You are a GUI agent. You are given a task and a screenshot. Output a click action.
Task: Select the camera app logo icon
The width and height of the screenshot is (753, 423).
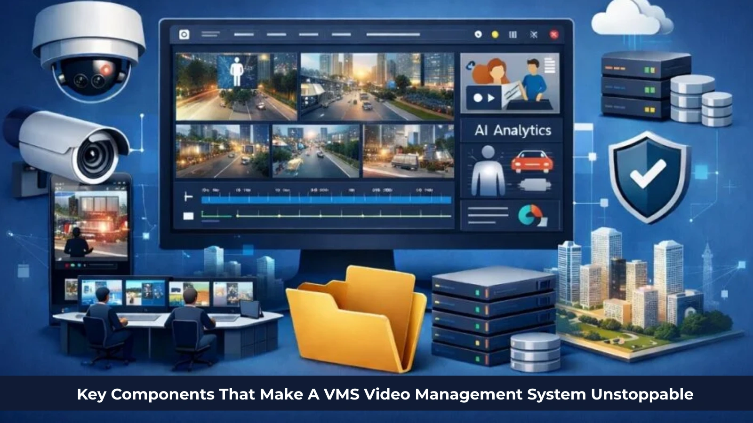coord(184,34)
